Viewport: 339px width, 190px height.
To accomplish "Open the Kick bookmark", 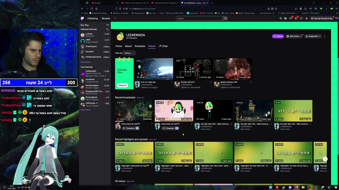I will 217,13.
